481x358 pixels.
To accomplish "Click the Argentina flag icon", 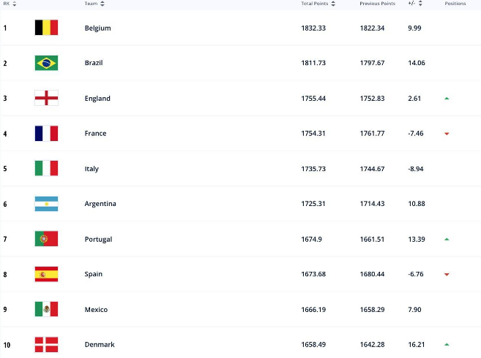I will pos(46,204).
